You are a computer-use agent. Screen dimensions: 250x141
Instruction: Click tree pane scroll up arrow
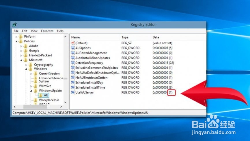[x=66, y=36]
